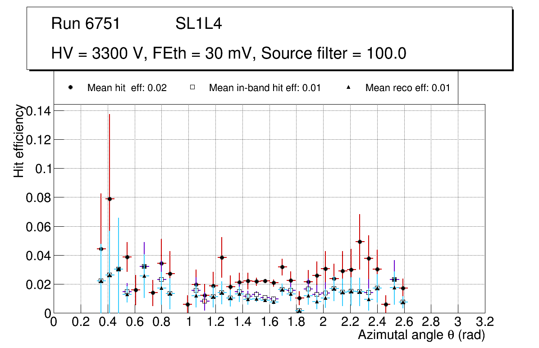Click the 0.1 tick label on the y-axis
Image resolution: width=539 pixels, height=348 pixels.
point(44,169)
